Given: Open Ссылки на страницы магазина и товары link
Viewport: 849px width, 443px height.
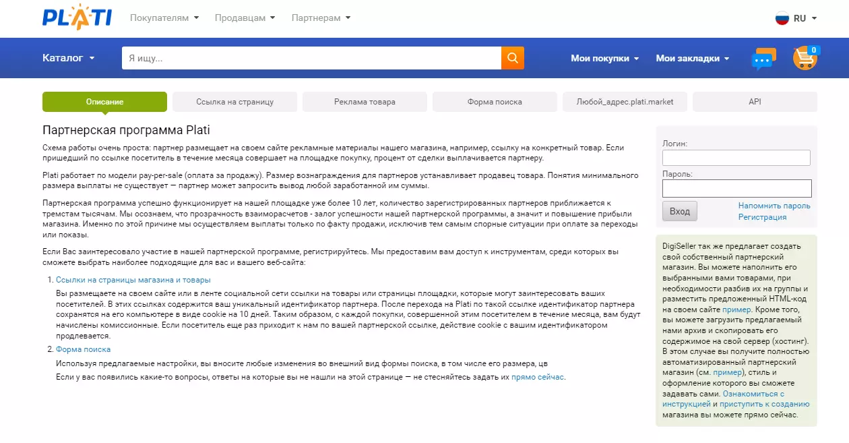Looking at the screenshot, I should click(x=133, y=280).
